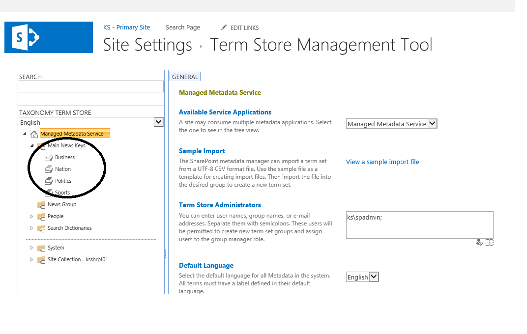
Task: Open the taxonomy language English dropdown
Action: coord(91,122)
